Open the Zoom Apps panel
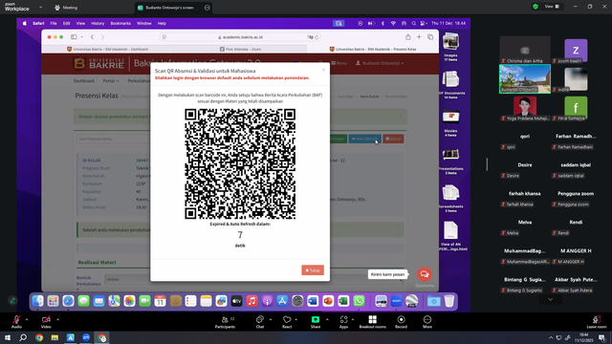 coord(343,322)
